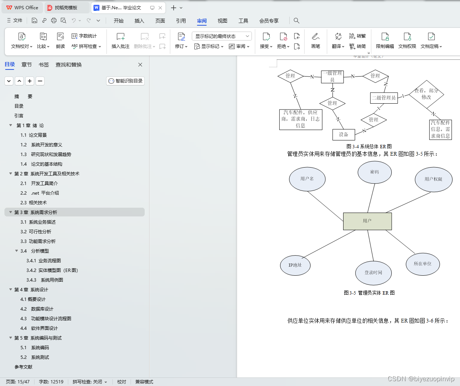
Task: Click the expand-all down chevron in outline pane
Action: click(9, 81)
